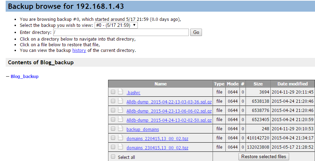Viewport: 315px width, 161px height.
Task: Click file icon for Alldb-dump 2015-04-23 file
Action: [x=120, y=110]
